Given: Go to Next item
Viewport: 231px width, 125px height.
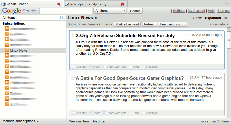Looking at the screenshot, I should click(100, 121).
